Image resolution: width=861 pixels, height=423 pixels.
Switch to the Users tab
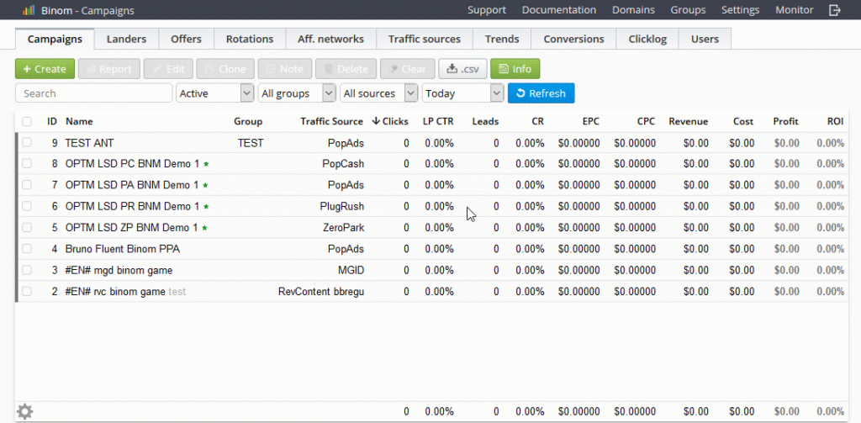[x=705, y=39]
